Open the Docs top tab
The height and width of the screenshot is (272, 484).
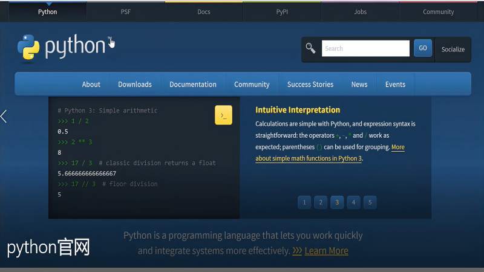(204, 11)
